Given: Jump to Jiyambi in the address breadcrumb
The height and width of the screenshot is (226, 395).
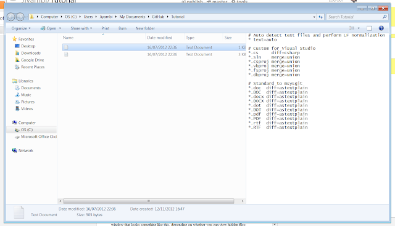Looking at the screenshot, I should [x=106, y=17].
